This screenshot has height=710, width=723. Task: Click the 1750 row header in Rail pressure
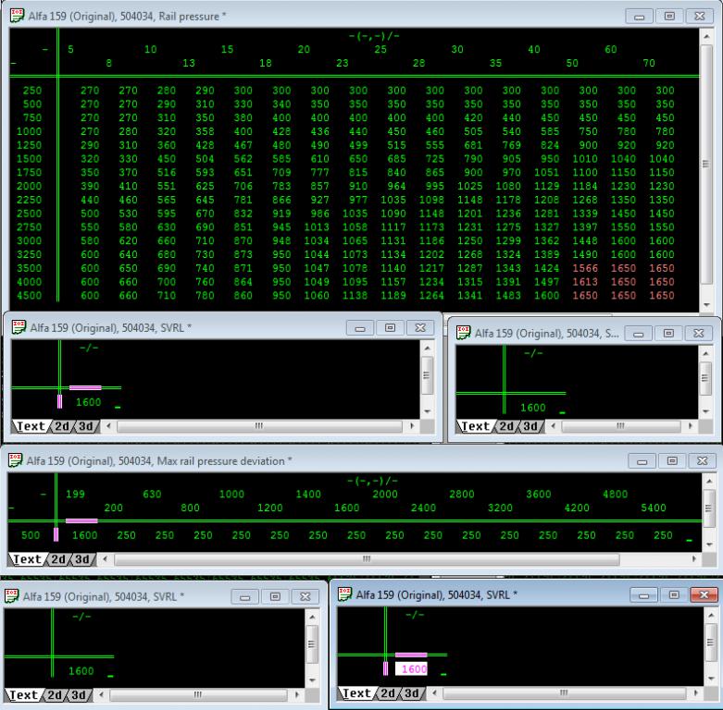tap(29, 172)
